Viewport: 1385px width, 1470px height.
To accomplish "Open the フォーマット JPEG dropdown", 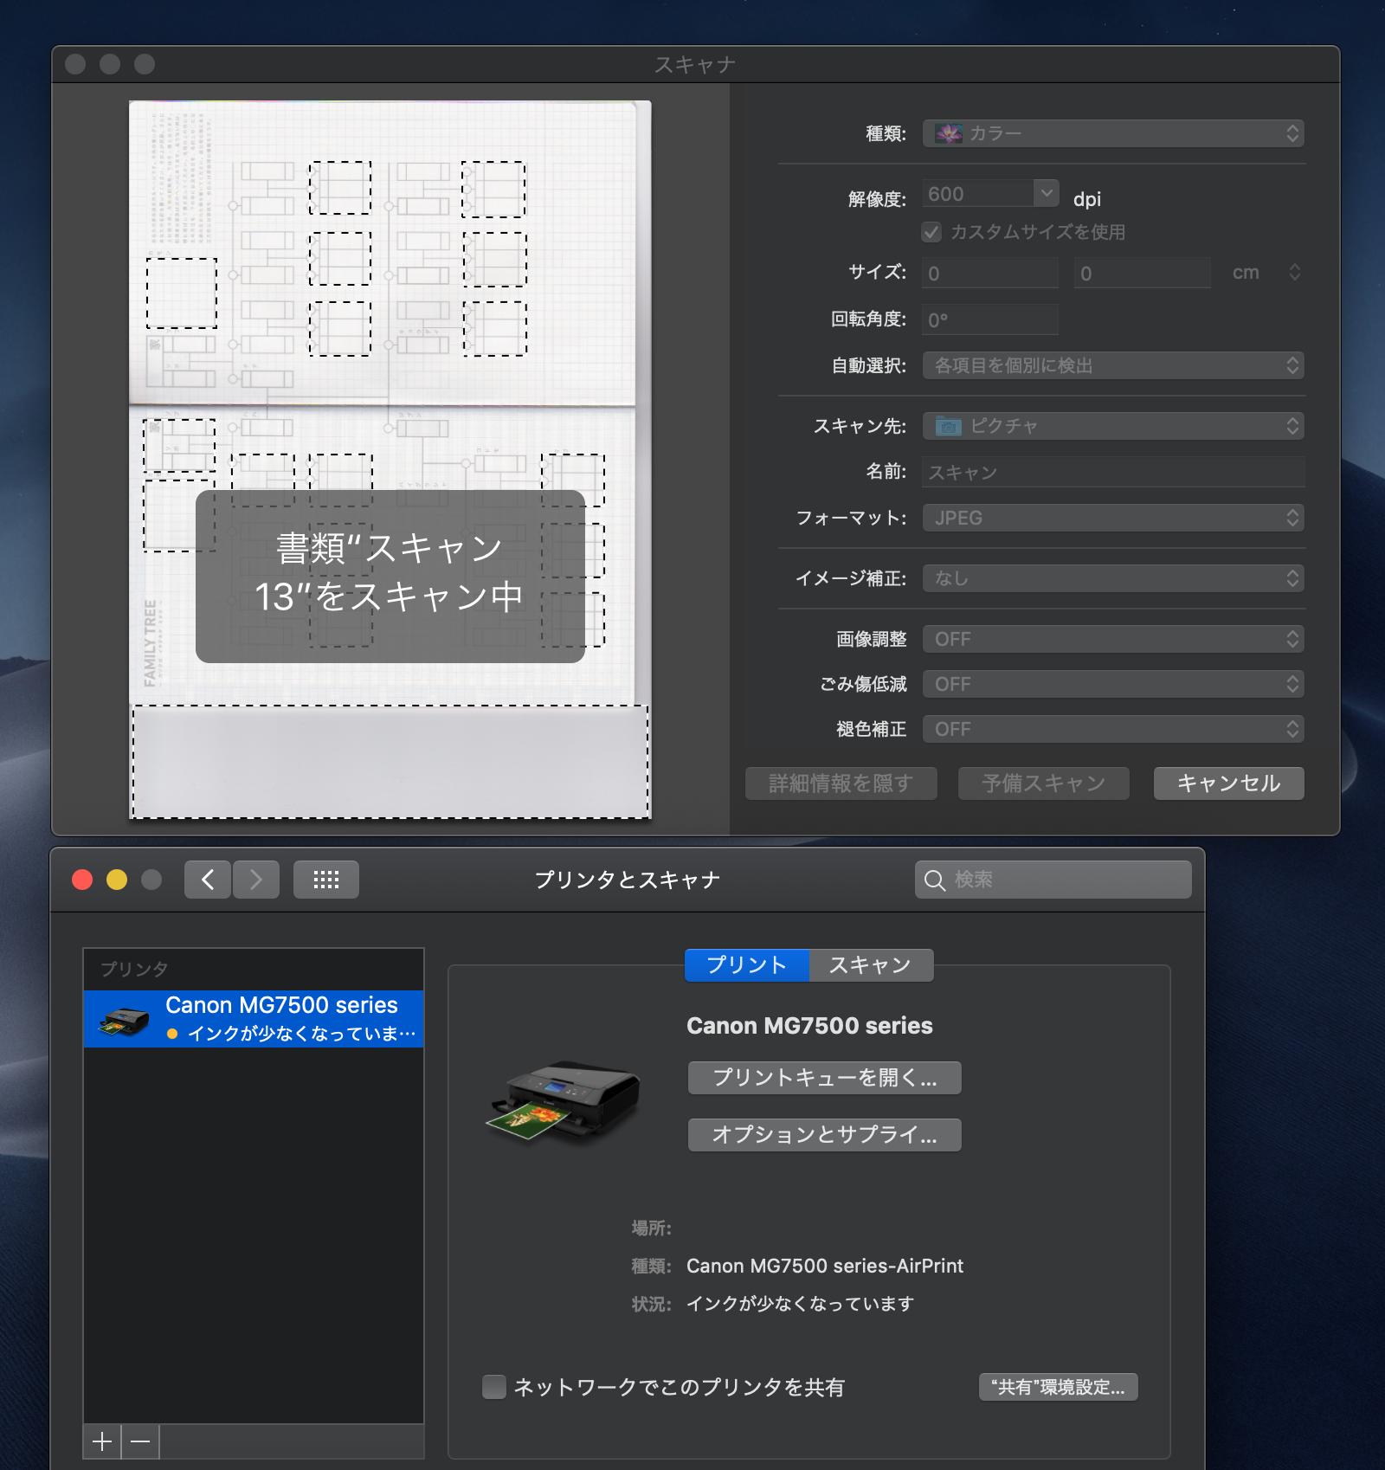I will point(1113,518).
